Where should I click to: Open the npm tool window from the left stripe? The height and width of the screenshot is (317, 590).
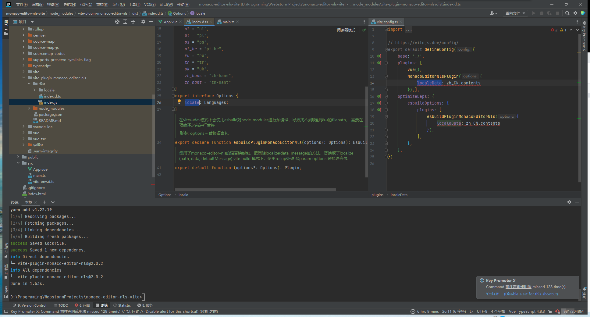(6, 290)
